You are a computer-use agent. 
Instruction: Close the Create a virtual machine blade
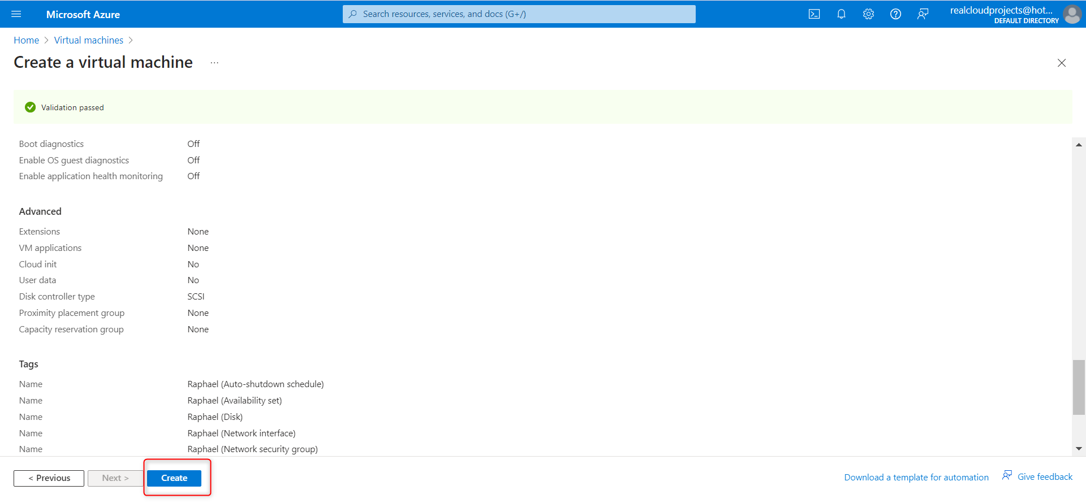pyautogui.click(x=1062, y=63)
